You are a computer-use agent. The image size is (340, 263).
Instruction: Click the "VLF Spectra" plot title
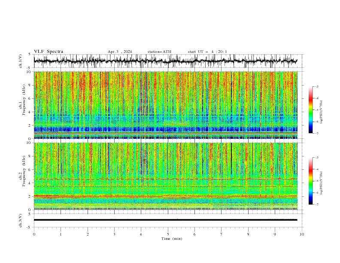coord(49,52)
